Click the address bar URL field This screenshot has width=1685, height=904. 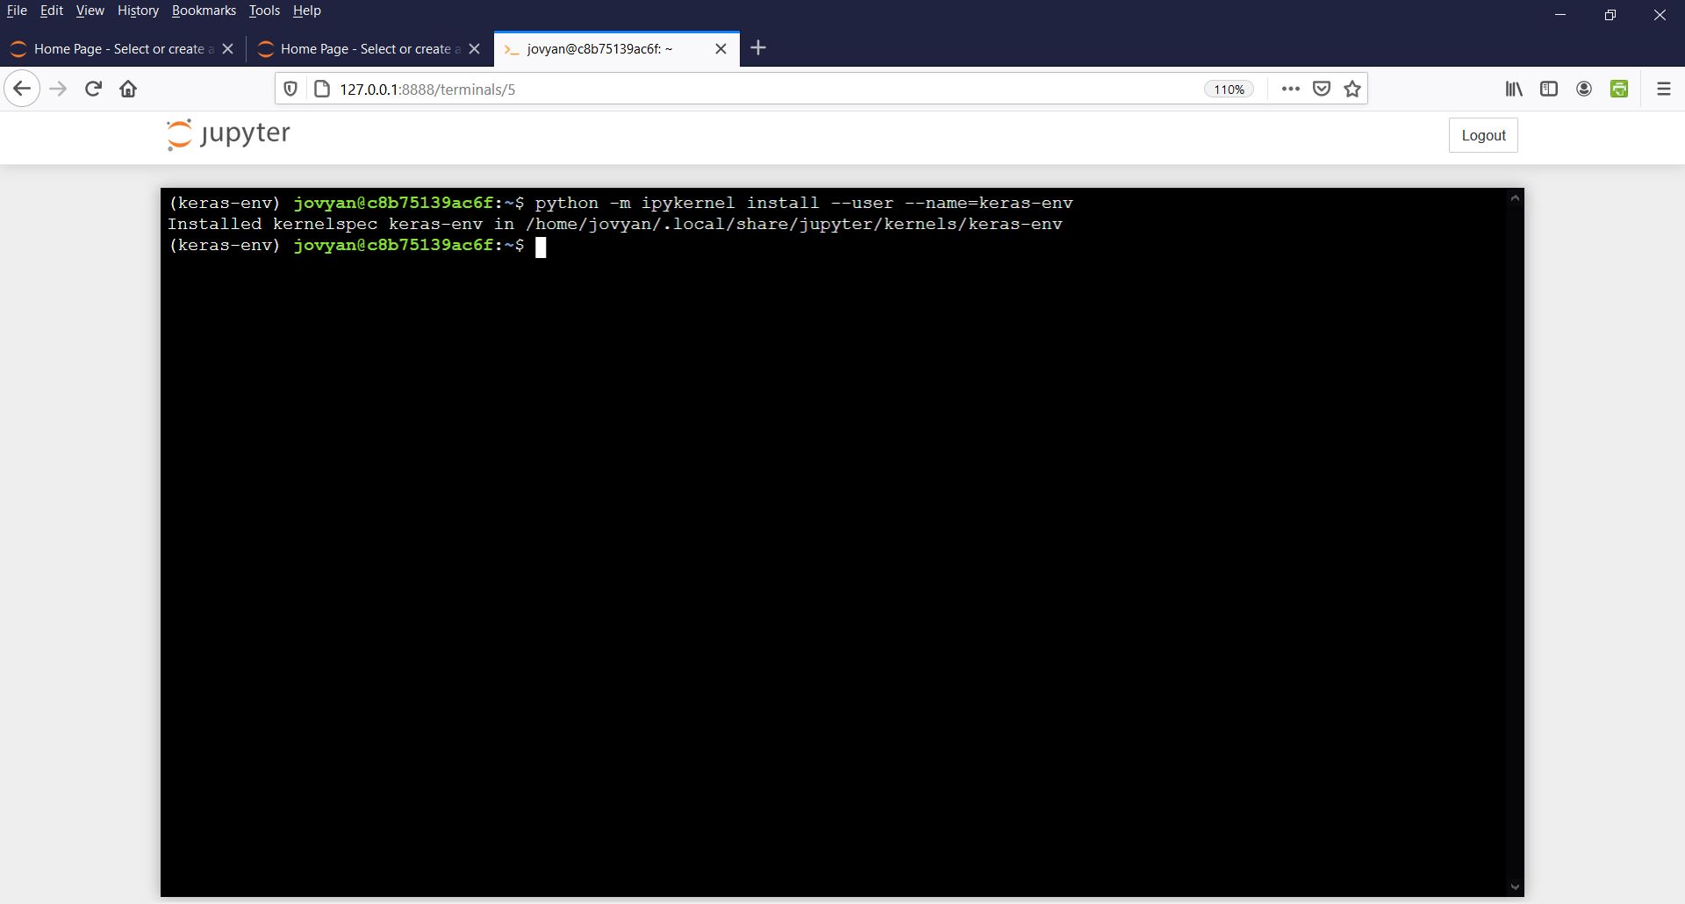tap(746, 90)
